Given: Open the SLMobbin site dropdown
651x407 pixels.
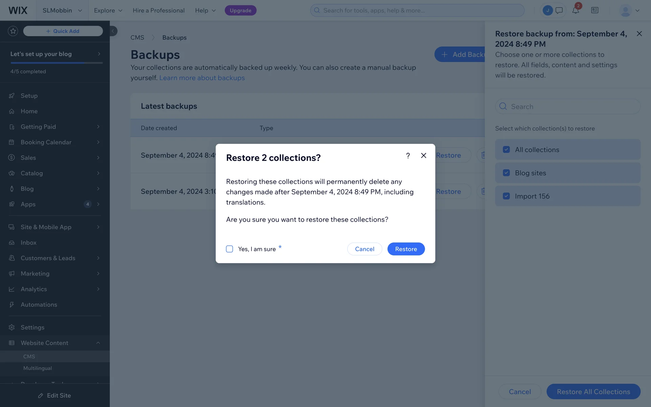Looking at the screenshot, I should (x=62, y=11).
